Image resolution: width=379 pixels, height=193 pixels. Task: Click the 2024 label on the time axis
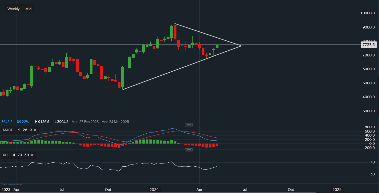point(154,190)
